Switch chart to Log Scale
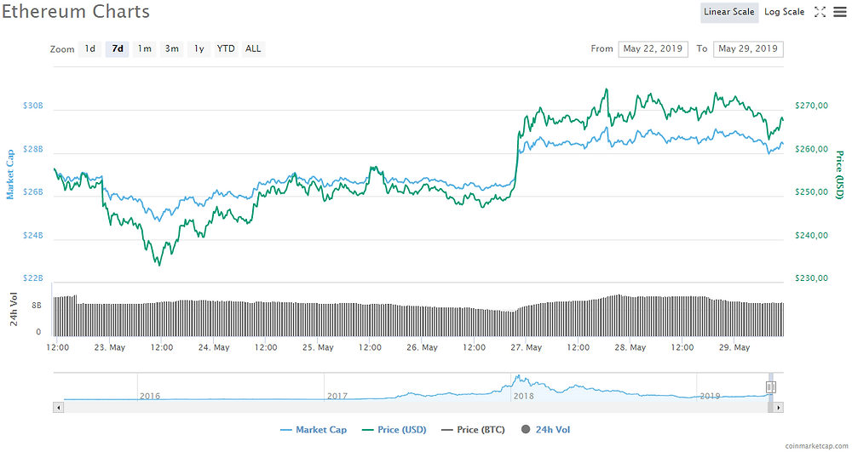 (784, 12)
